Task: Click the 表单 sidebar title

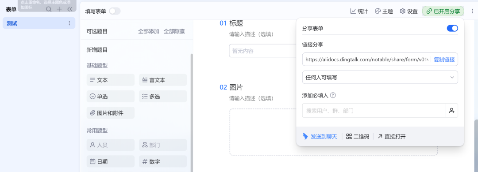Action: pos(11,9)
